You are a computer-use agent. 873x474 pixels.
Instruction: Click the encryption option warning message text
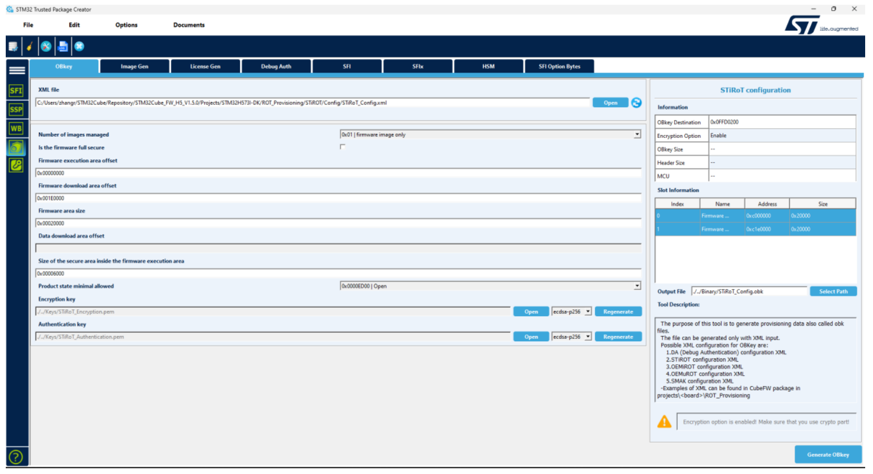[x=766, y=422]
